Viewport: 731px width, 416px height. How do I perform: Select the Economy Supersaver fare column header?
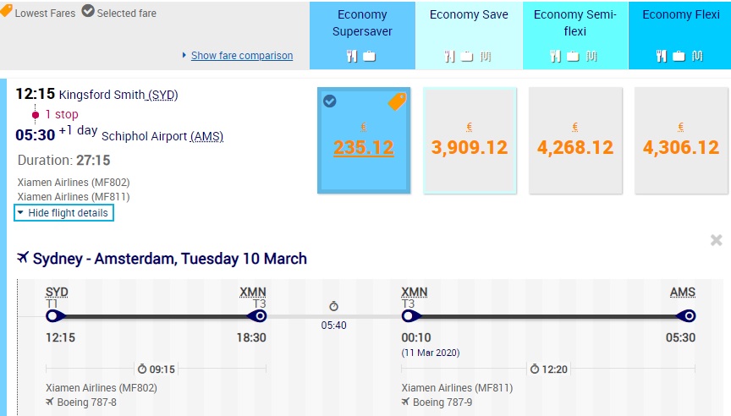click(362, 36)
